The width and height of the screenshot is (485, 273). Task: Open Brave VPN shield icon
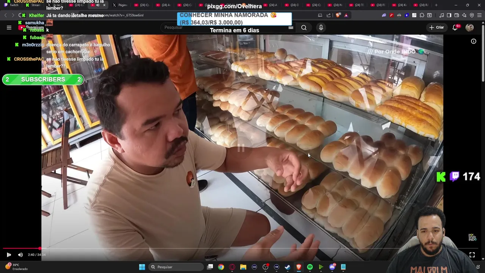[472, 15]
